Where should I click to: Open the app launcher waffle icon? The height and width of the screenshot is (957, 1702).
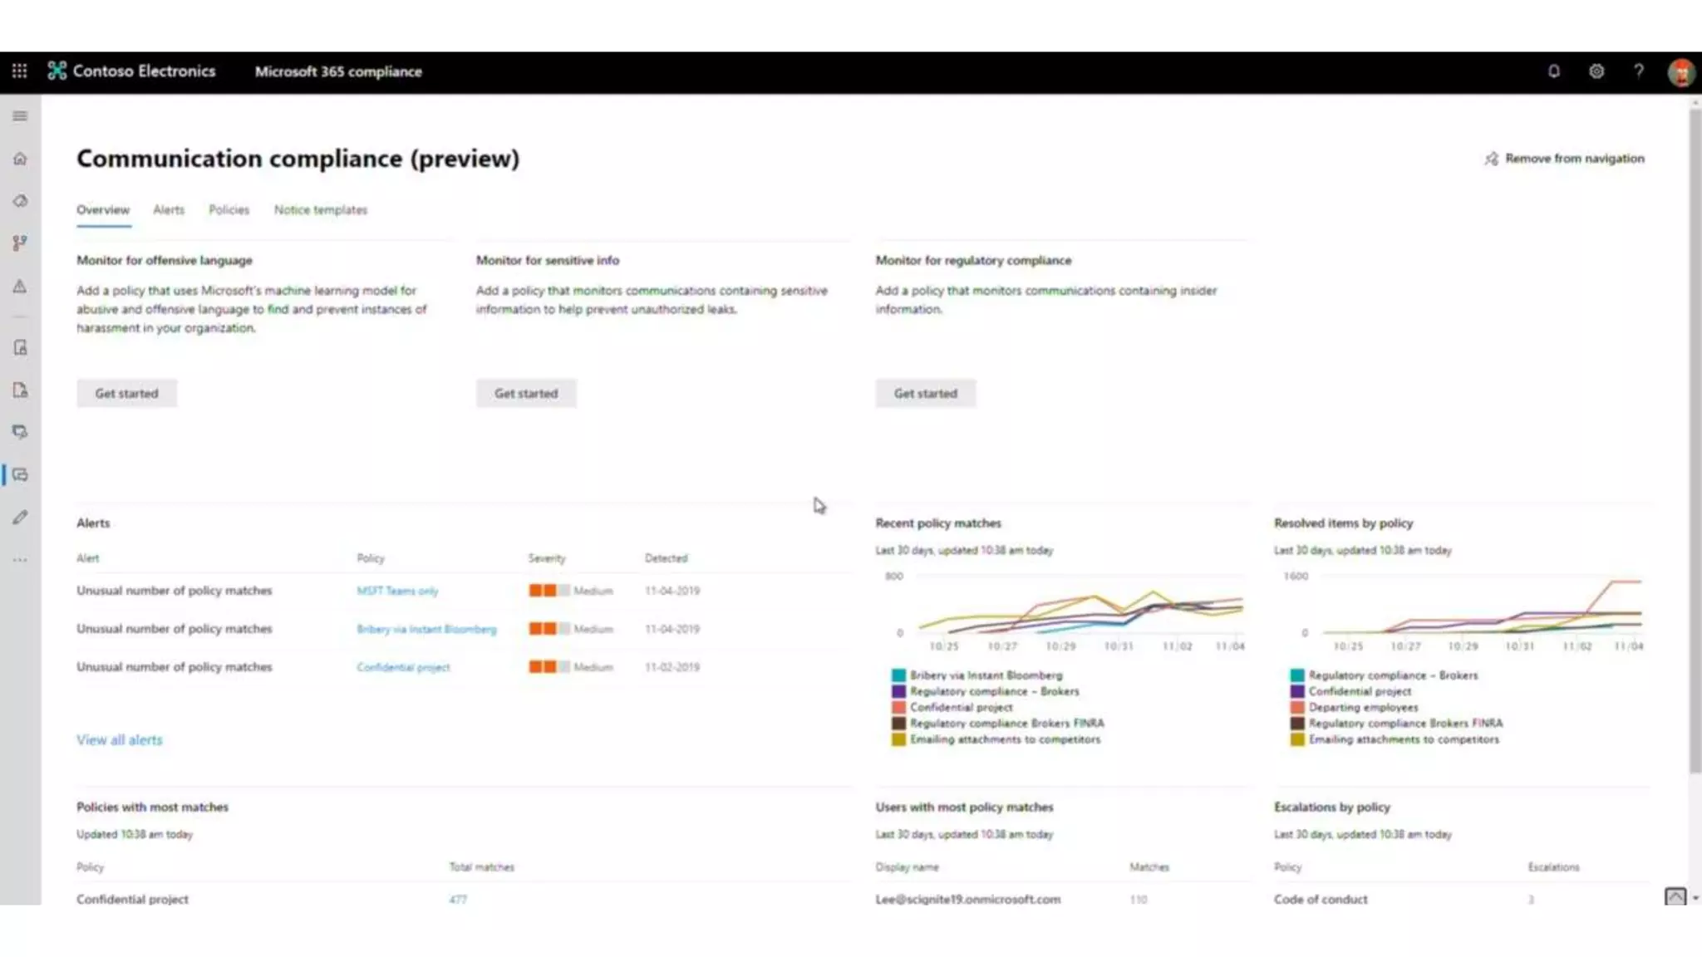pyautogui.click(x=19, y=71)
